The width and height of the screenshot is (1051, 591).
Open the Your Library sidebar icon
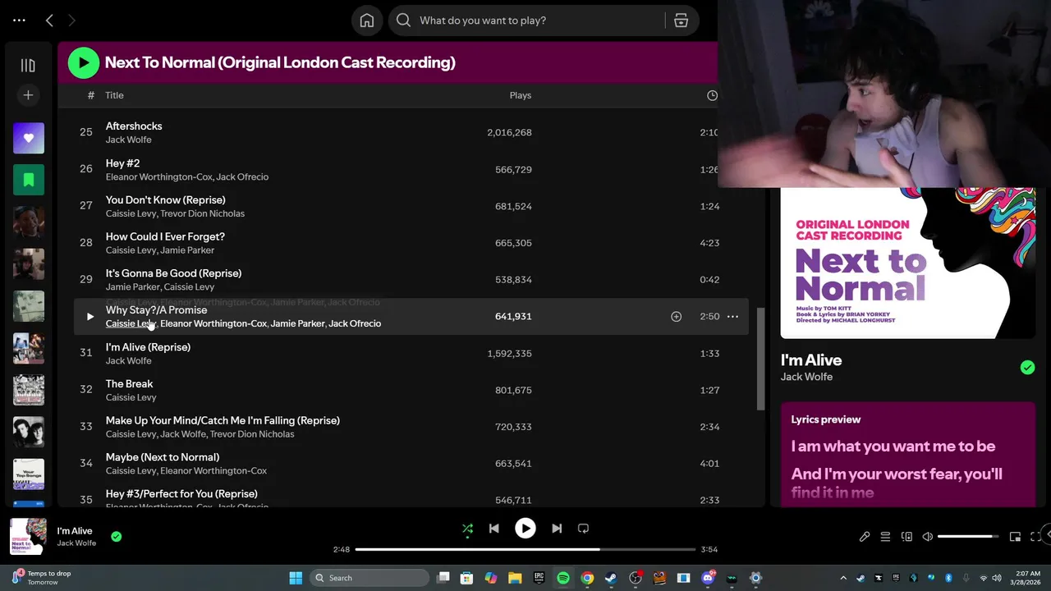pos(28,66)
